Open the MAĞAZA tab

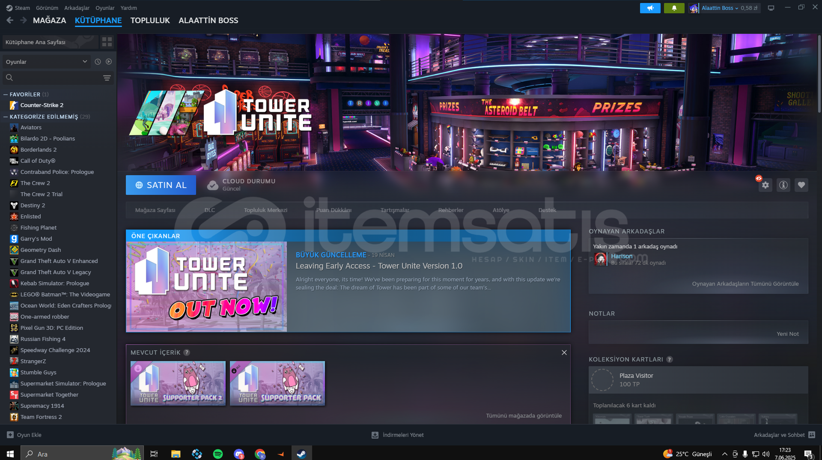point(49,21)
